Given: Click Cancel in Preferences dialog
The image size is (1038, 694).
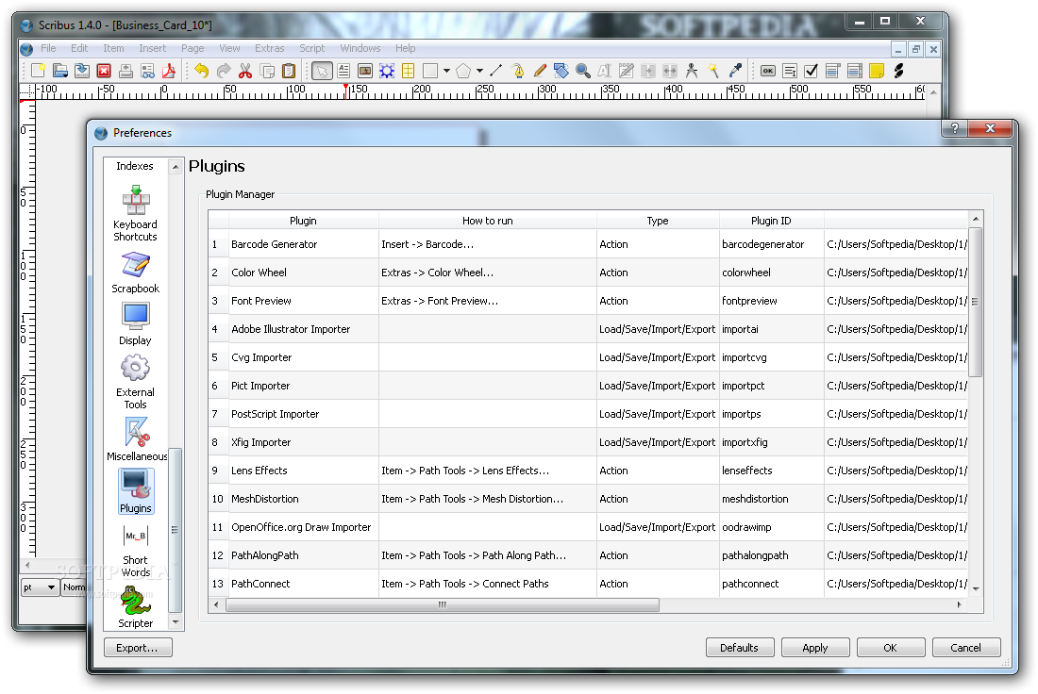Looking at the screenshot, I should click(x=966, y=648).
